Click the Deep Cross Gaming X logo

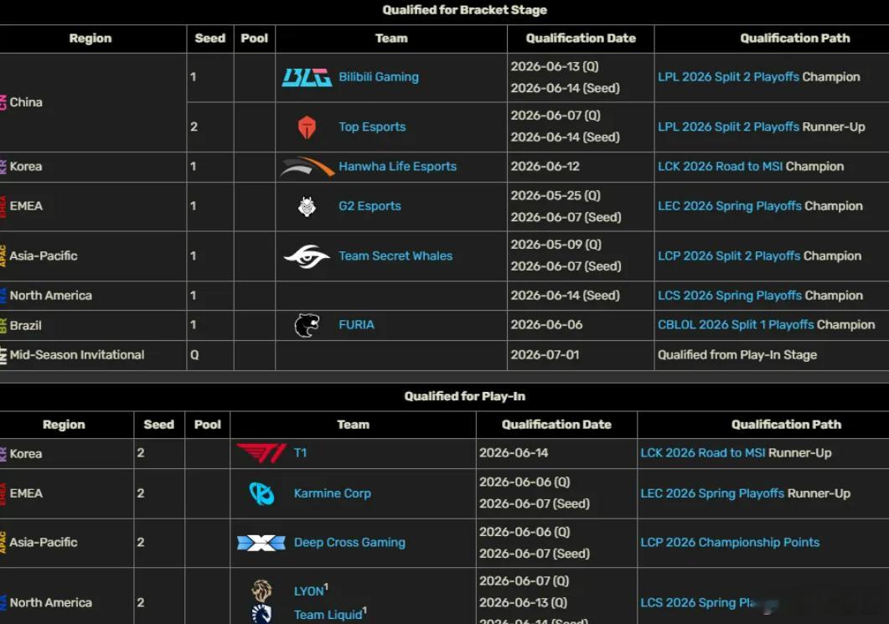point(261,543)
